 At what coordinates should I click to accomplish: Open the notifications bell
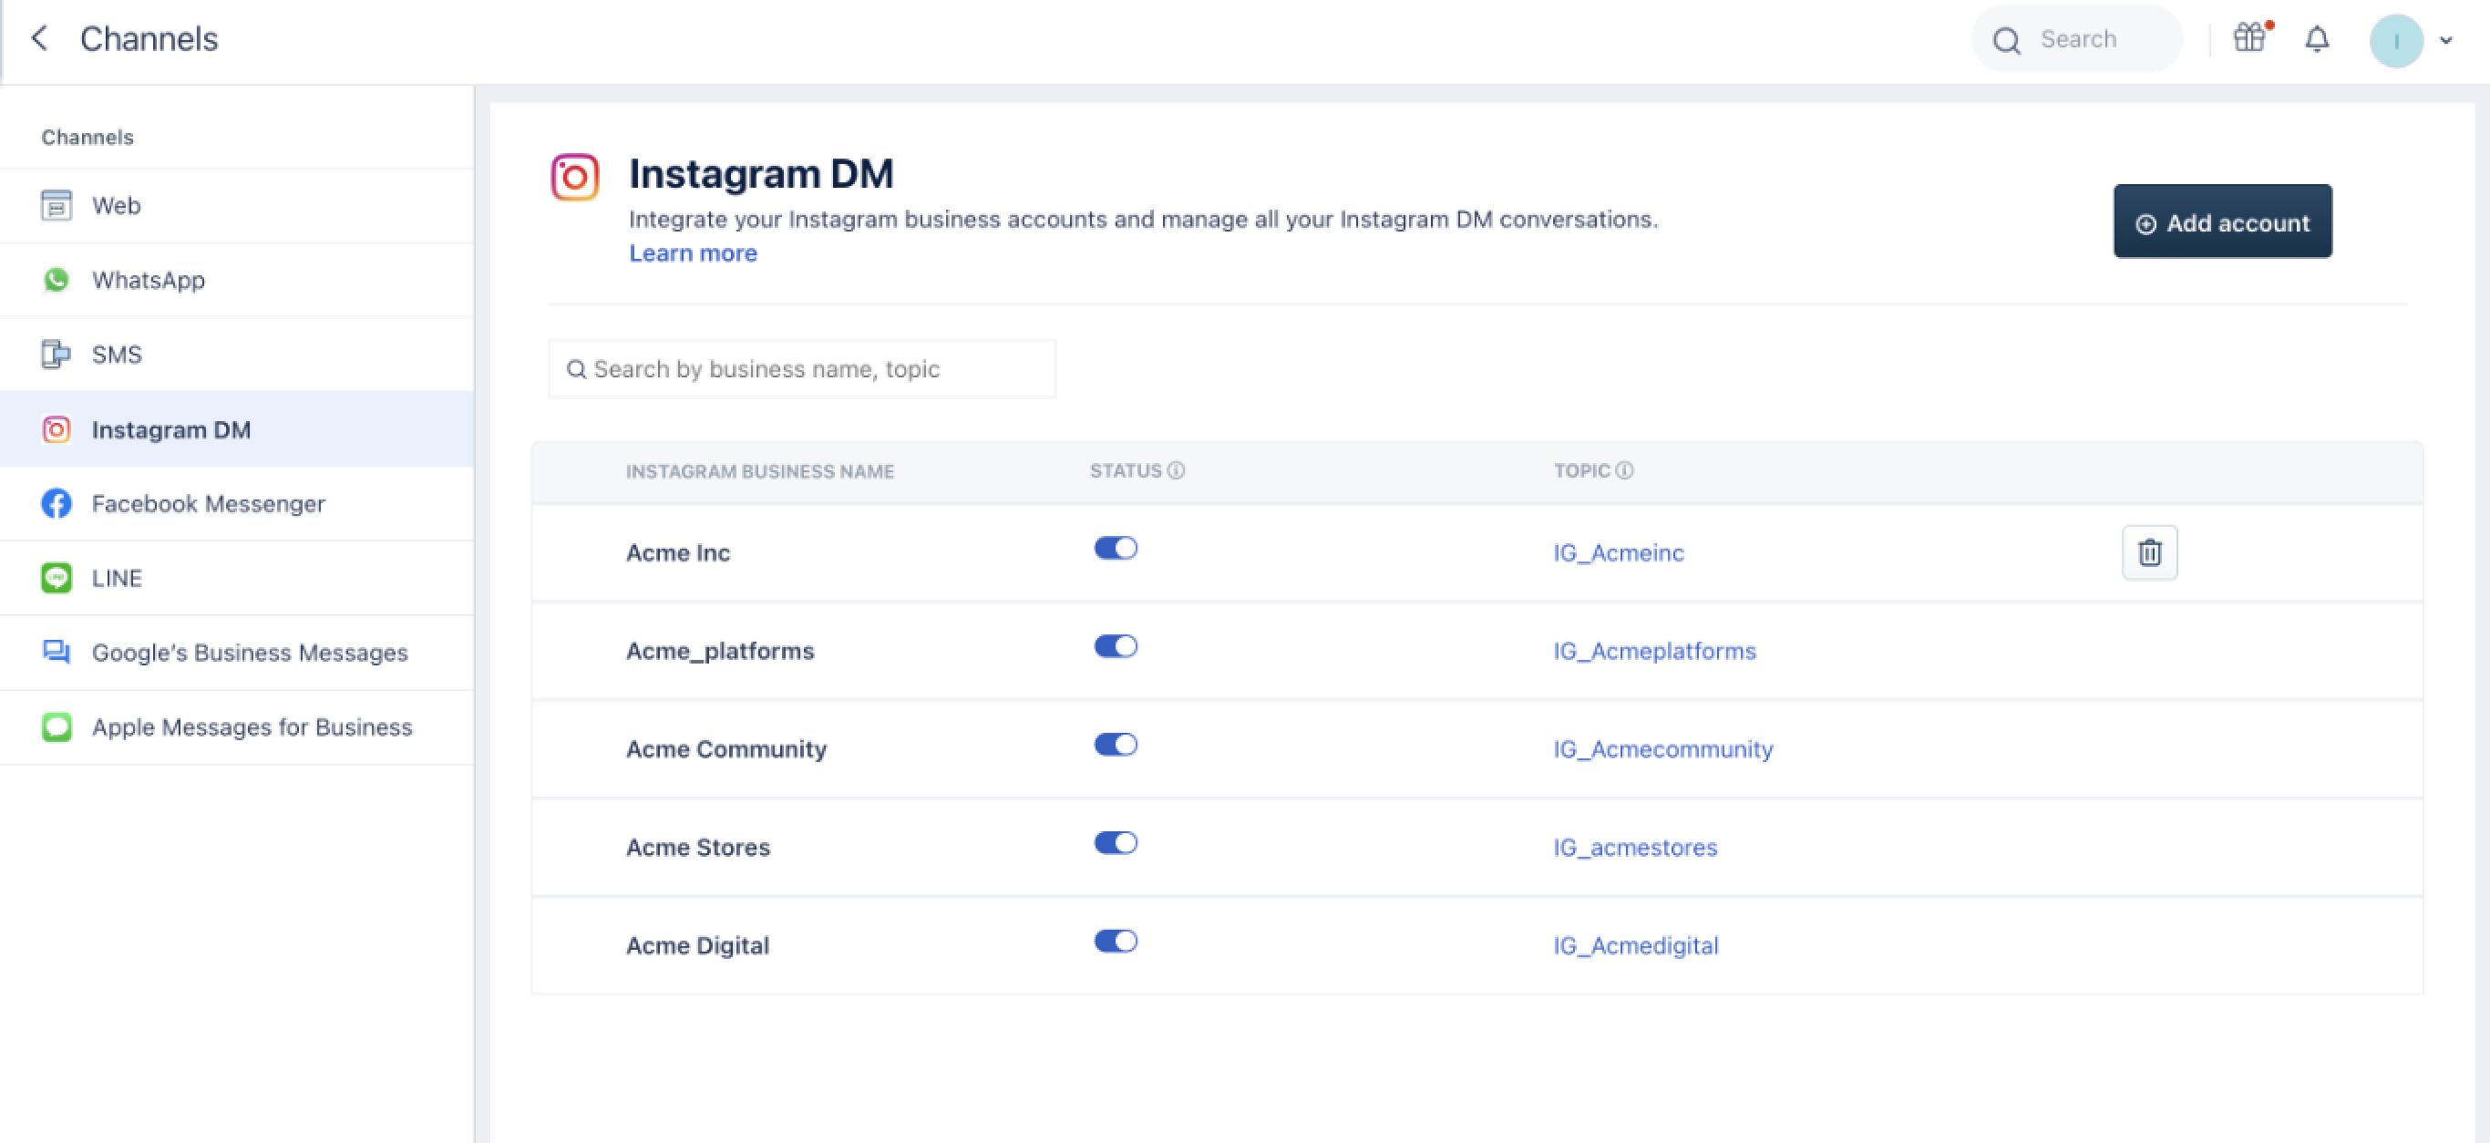[2317, 39]
